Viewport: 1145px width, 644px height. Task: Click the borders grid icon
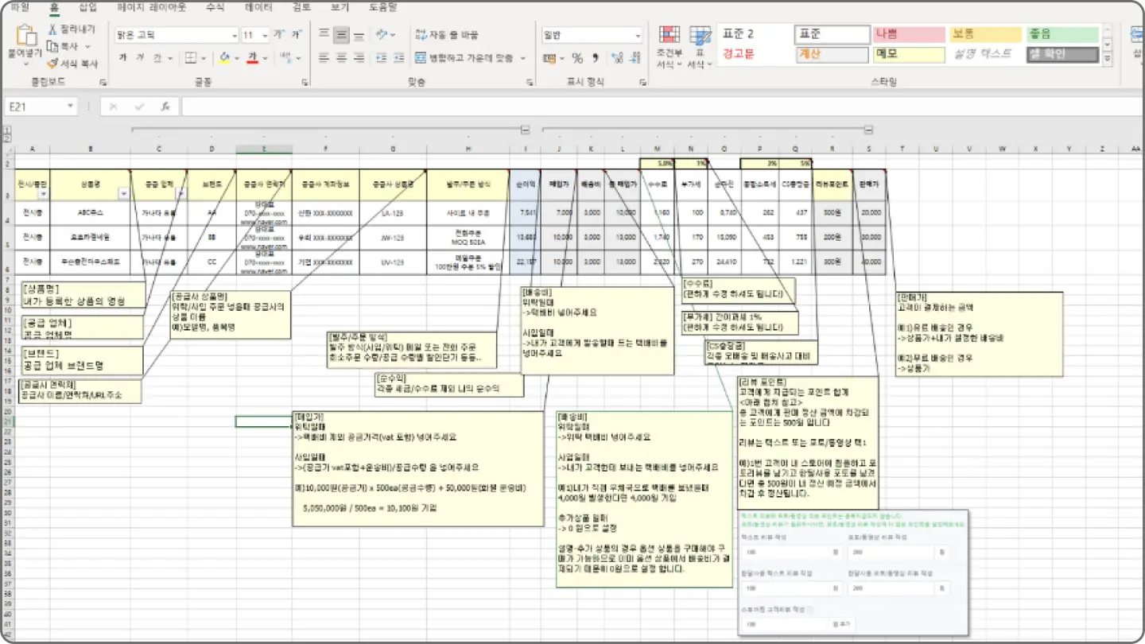coord(191,58)
